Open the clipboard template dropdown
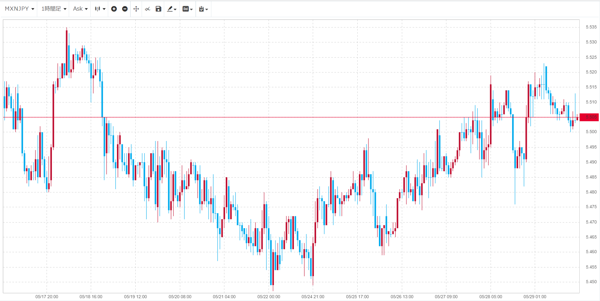The image size is (600, 301). (x=204, y=9)
